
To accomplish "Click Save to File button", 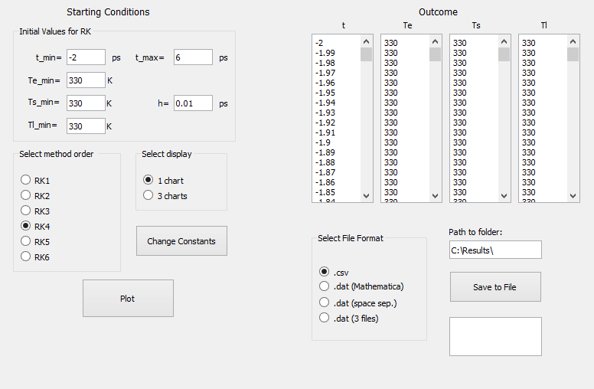I will [495, 287].
